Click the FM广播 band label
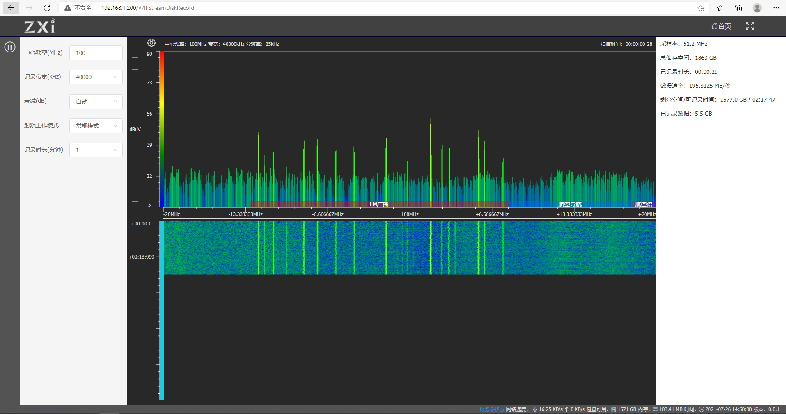 coord(379,204)
